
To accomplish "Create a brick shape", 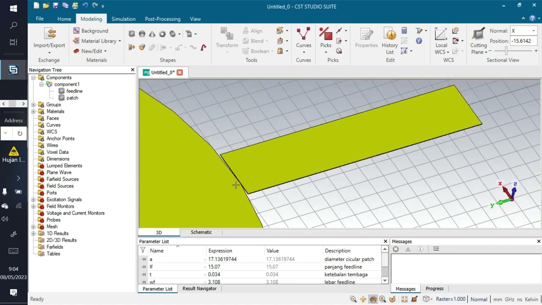I will tap(132, 34).
